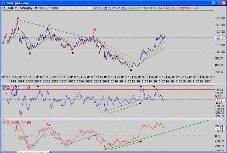Viewport: 227px width, 153px height.
Task: Select wave label A at the 2012 bottom
Action: pyautogui.click(x=131, y=70)
